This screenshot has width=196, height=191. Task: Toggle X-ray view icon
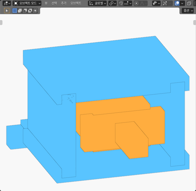(189, 3)
